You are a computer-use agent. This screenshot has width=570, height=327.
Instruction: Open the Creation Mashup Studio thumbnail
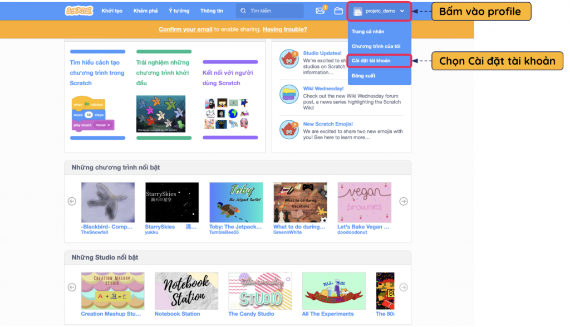point(112,291)
